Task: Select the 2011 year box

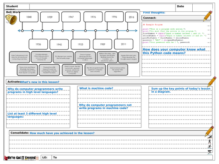Action: pyautogui.click(x=124, y=44)
